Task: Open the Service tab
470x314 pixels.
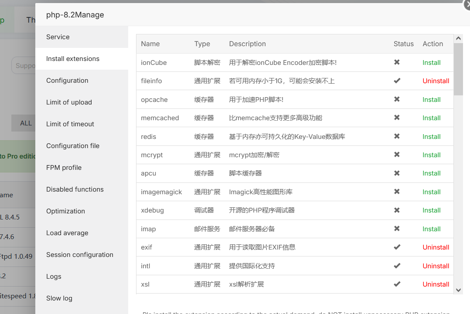Action: click(58, 37)
